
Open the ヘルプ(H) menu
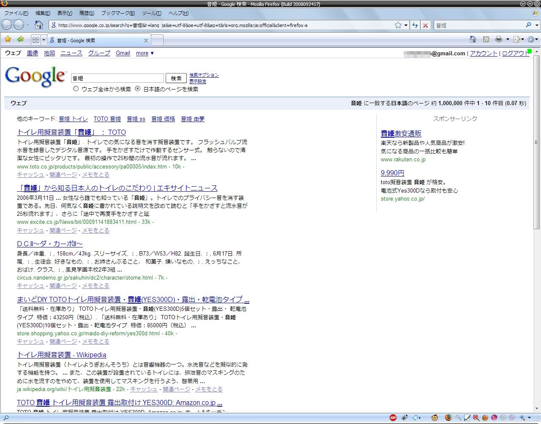coord(178,13)
